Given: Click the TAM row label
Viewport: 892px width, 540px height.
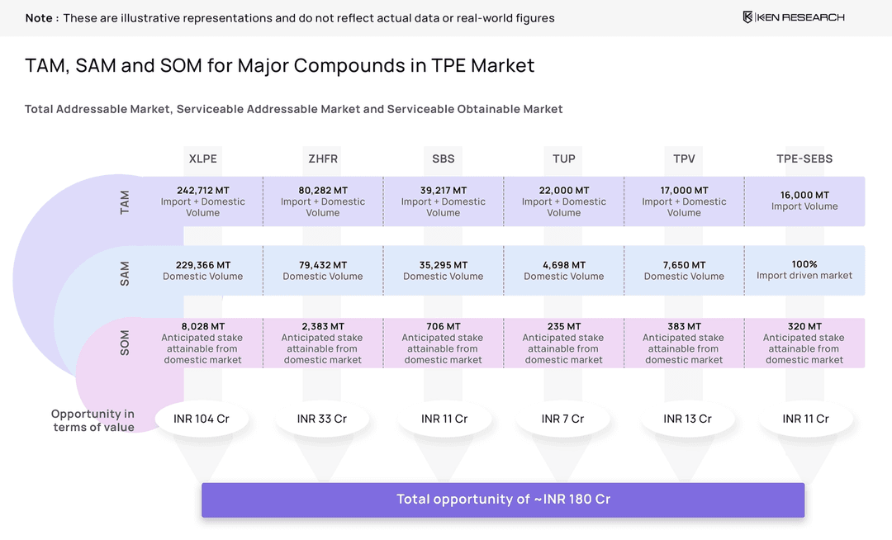Looking at the screenshot, I should tap(125, 201).
